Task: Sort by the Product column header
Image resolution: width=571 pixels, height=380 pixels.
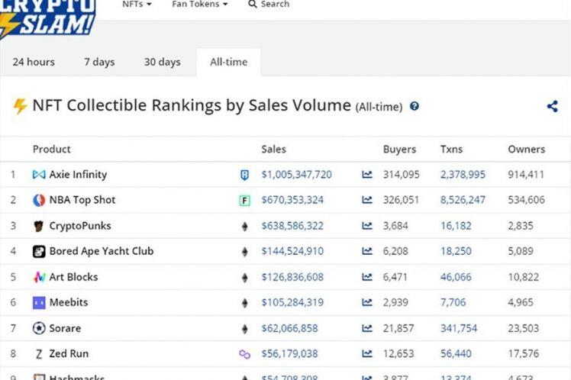Action: (x=51, y=150)
